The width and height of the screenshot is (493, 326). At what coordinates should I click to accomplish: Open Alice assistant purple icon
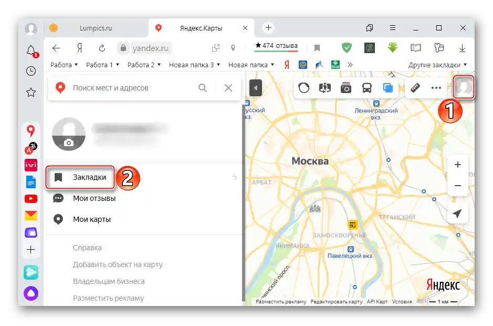31,293
